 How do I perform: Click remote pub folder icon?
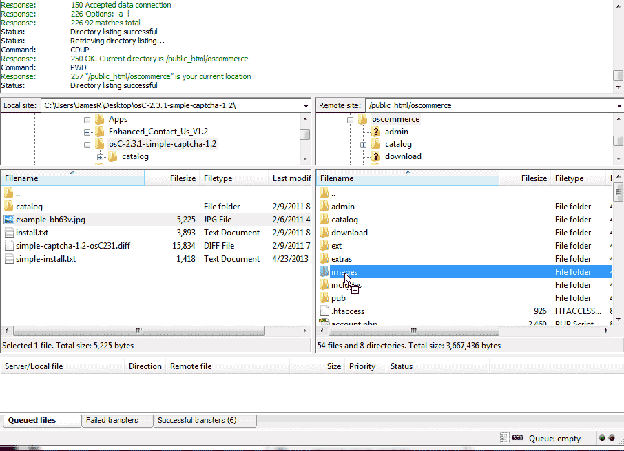coord(324,298)
